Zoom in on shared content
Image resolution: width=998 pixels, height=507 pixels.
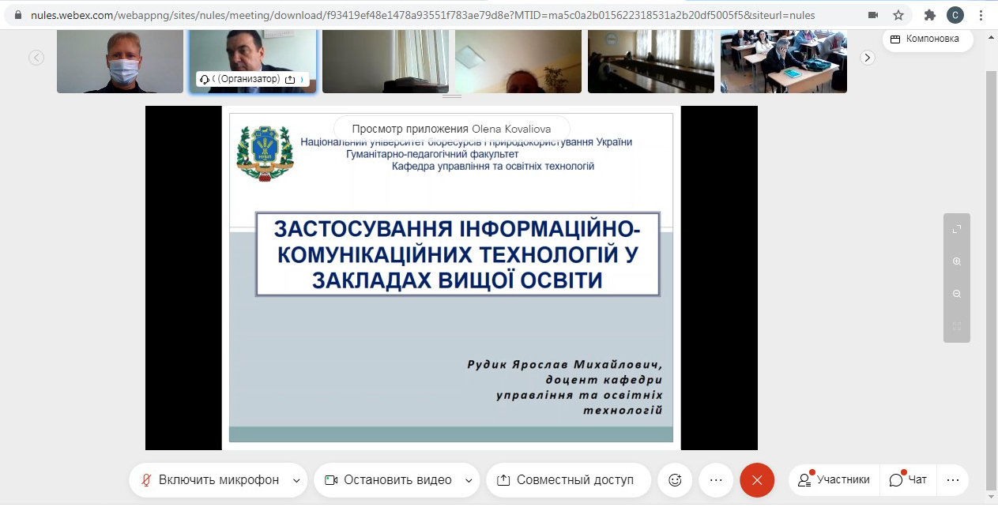click(957, 261)
